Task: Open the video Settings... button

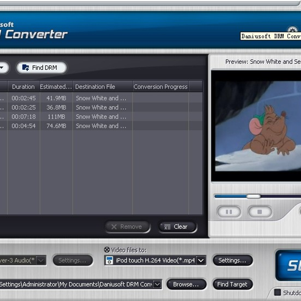Action: click(232, 260)
